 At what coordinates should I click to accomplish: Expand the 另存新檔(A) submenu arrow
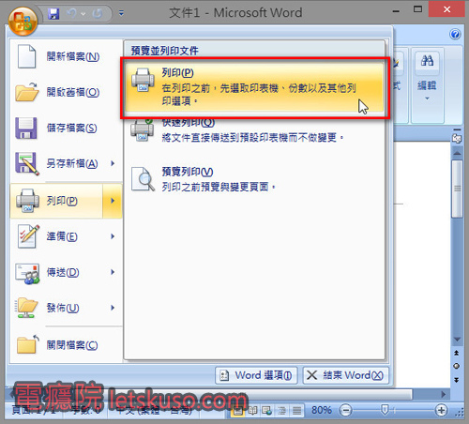(x=113, y=163)
